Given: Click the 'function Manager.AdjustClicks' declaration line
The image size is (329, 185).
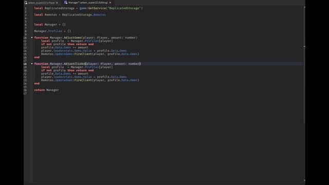Looking at the screenshot, I should (87, 64).
